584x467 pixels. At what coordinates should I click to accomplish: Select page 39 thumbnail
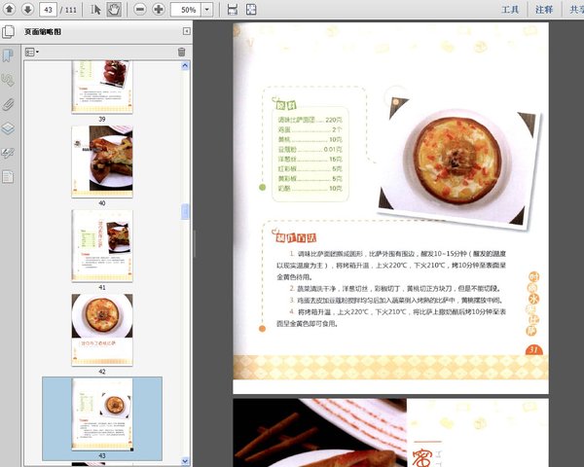(x=102, y=88)
